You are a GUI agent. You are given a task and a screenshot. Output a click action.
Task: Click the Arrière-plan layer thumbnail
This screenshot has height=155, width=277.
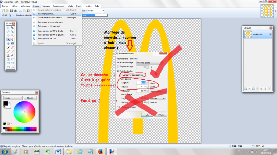248,34
